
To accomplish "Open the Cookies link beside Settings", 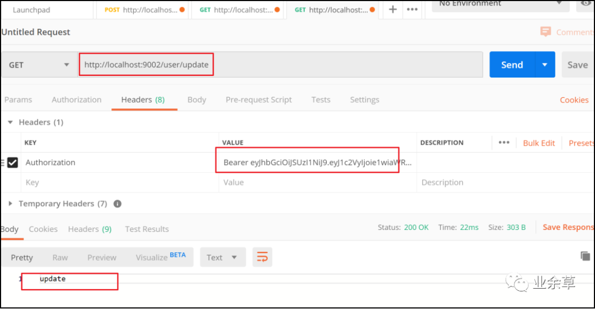I will (x=574, y=100).
